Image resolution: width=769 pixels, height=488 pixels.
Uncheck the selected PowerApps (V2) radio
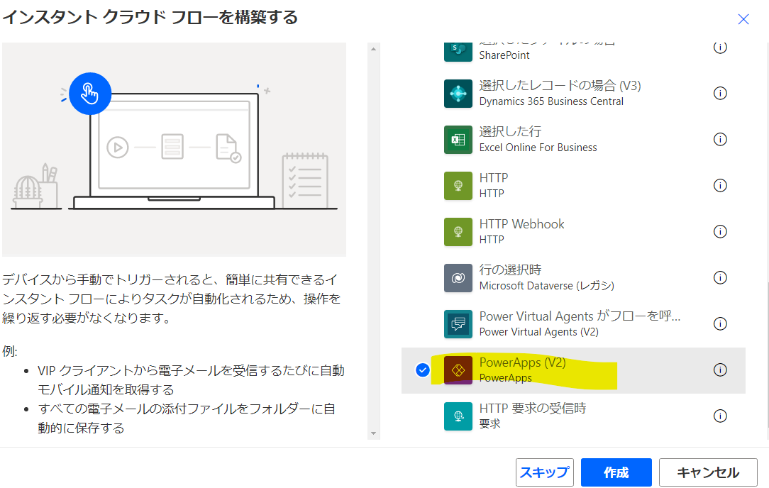422,370
